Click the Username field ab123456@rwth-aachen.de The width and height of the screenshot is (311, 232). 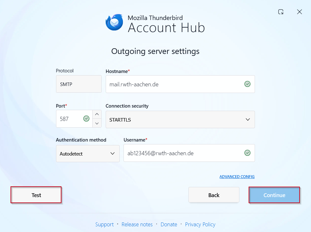tap(189, 153)
